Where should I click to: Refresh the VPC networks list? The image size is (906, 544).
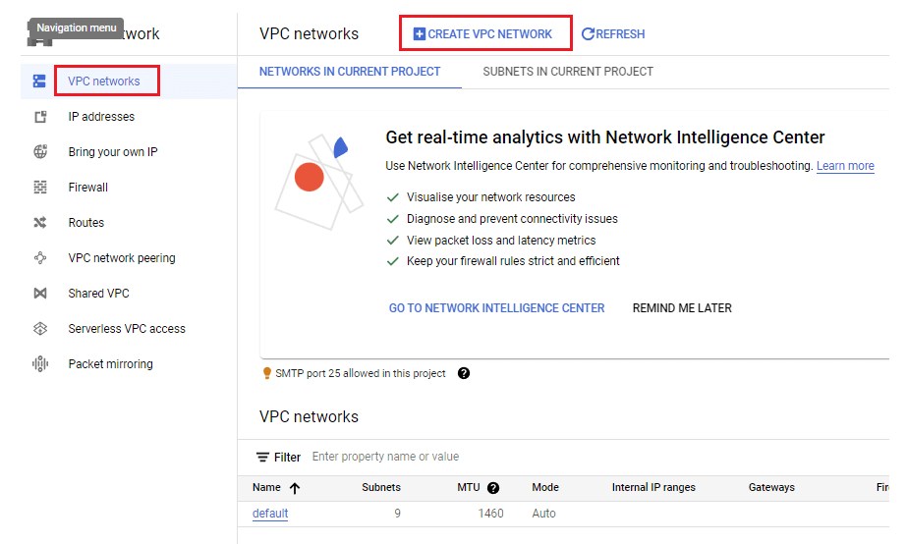(x=613, y=34)
